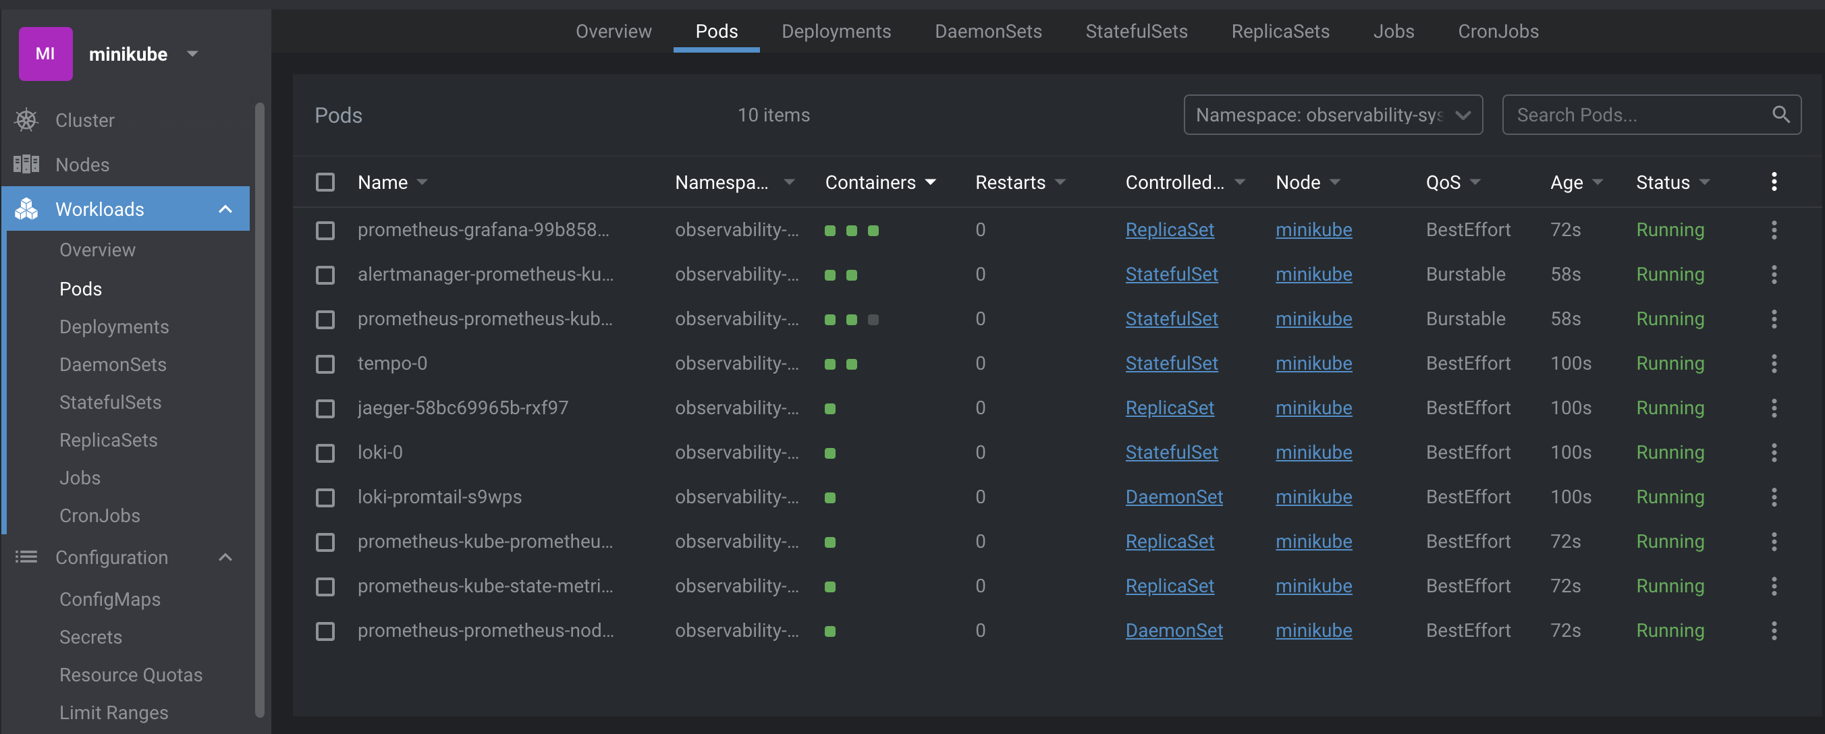Open actions menu for tempo-0 pod row
The width and height of the screenshot is (1825, 734).
pos(1773,364)
